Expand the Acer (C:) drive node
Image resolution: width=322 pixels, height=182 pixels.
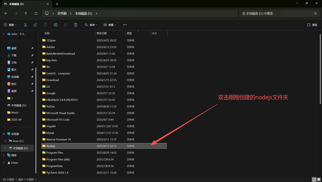coord(5,141)
